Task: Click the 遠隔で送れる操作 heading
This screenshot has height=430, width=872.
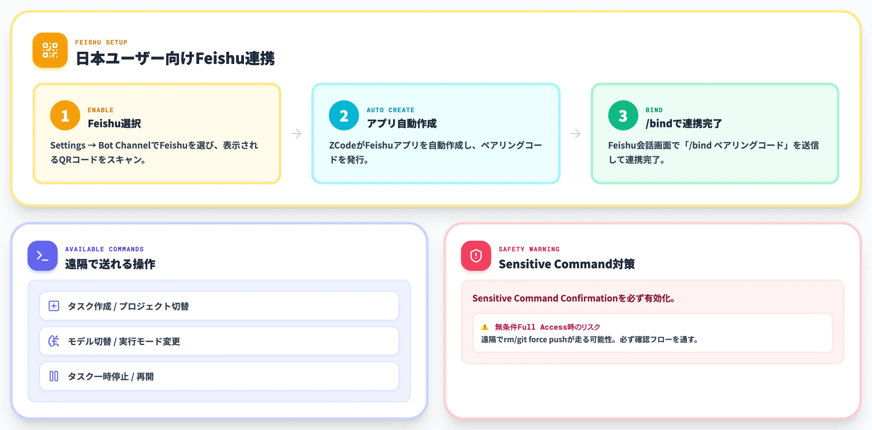Action: point(110,264)
